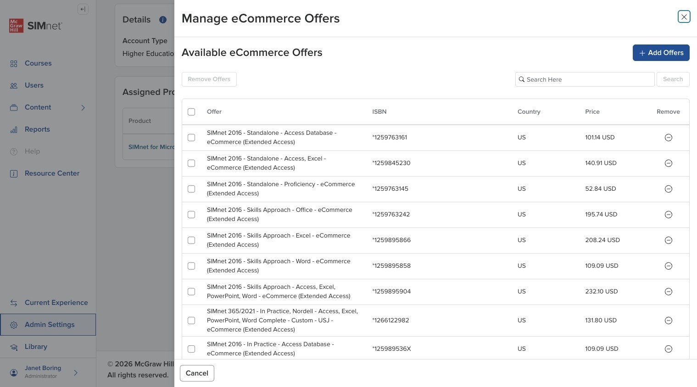Expand Janet Boring account menu chevron
This screenshot has width=697, height=387.
[76, 373]
